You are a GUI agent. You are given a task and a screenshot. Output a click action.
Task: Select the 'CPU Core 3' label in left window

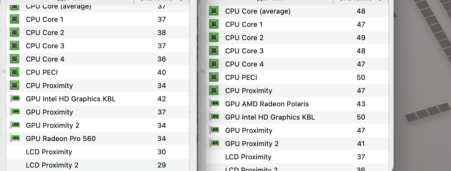click(x=45, y=46)
